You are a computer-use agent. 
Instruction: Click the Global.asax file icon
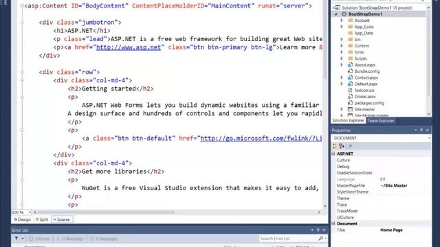pyautogui.click(x=350, y=96)
